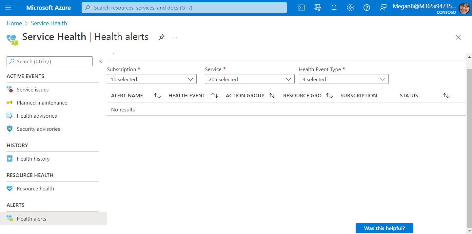Click the Service Health heart logo icon
Screen dimensions: 472x234
[x=12, y=40]
